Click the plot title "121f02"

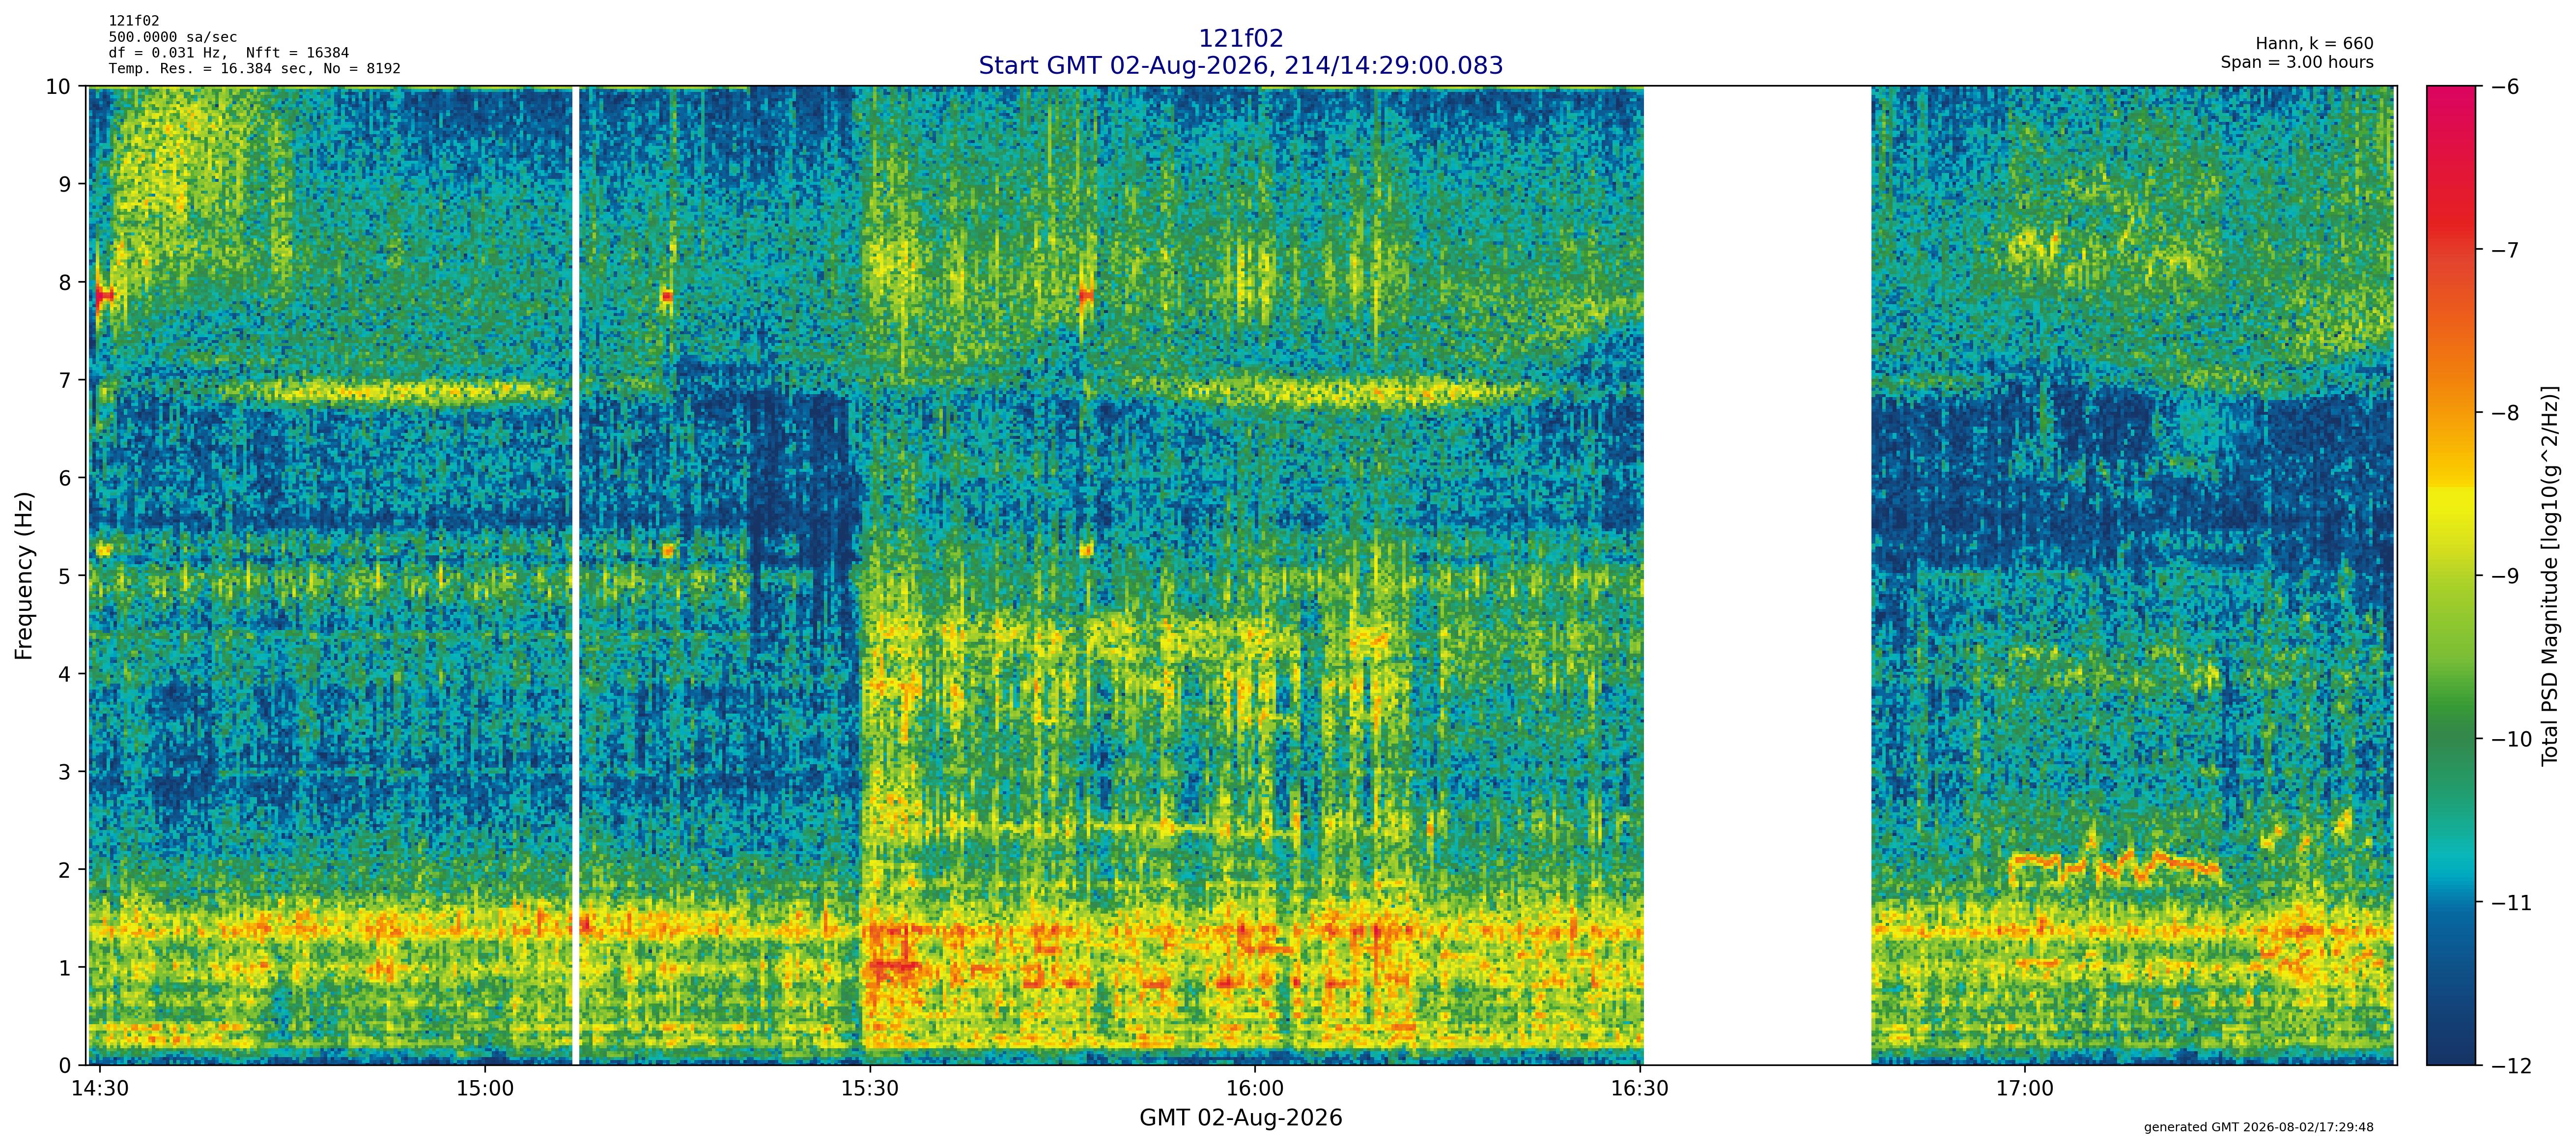coord(1240,38)
